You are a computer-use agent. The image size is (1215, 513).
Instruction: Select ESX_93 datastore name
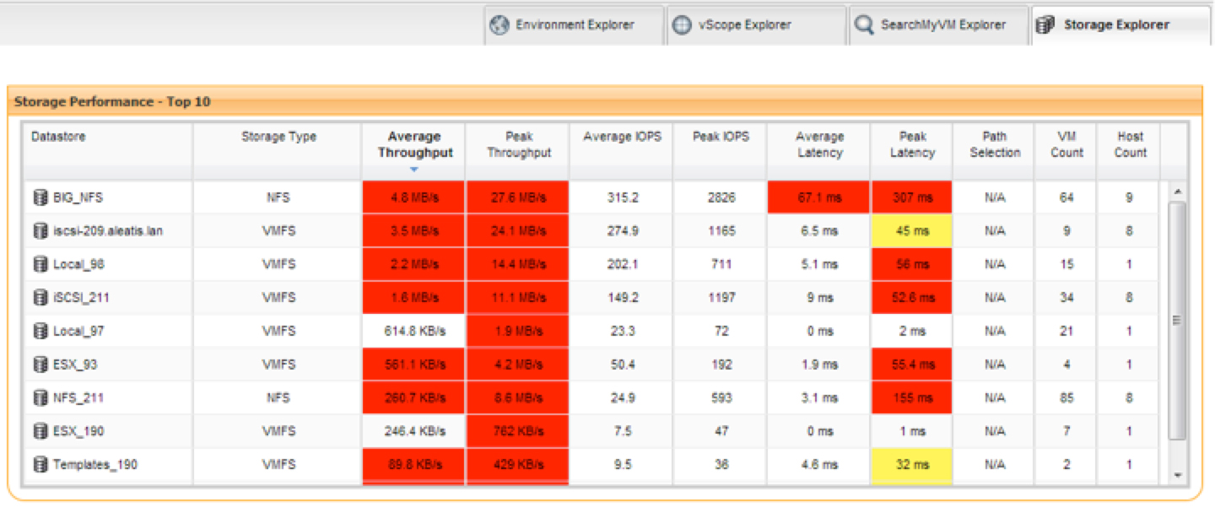[76, 364]
